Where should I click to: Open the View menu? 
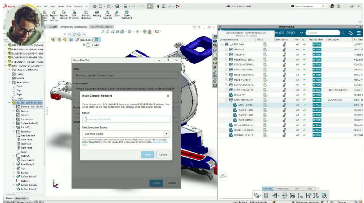click(53, 7)
